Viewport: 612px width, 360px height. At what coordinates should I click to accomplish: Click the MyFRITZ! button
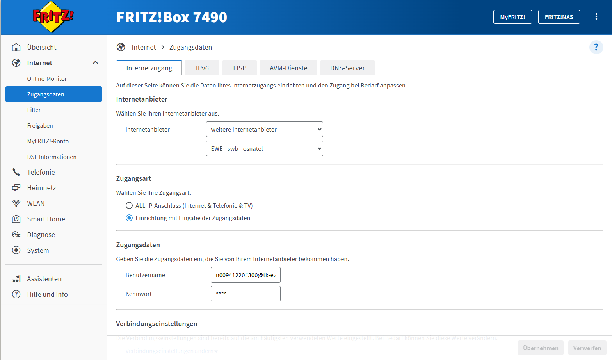pos(512,17)
